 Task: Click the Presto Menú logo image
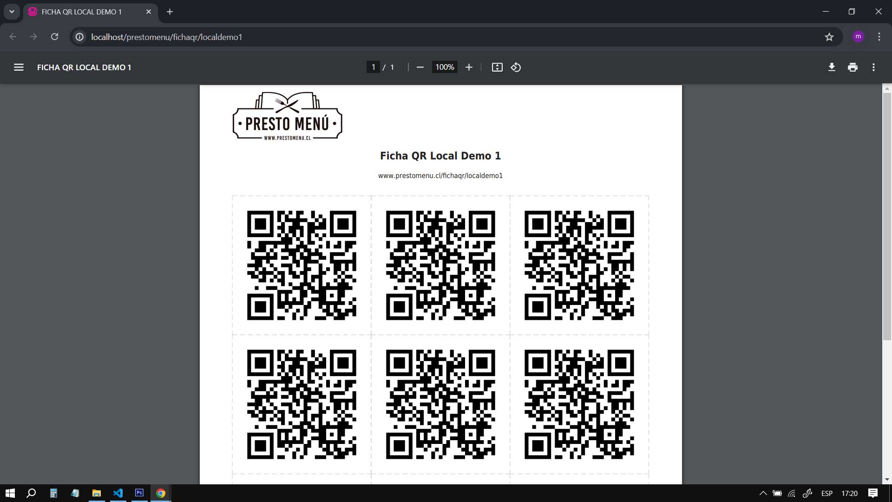click(288, 116)
